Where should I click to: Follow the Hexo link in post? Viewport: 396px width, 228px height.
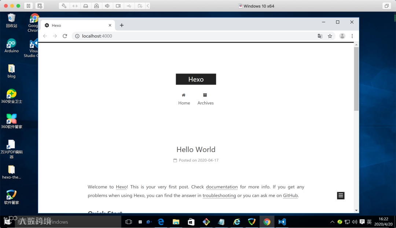121,187
